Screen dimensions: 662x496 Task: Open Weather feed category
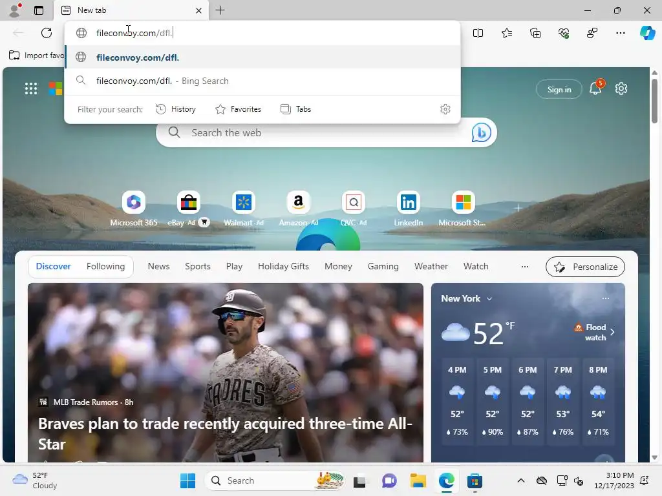click(x=431, y=267)
